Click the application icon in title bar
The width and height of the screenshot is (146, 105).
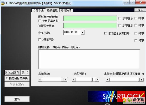click(x=3, y=3)
